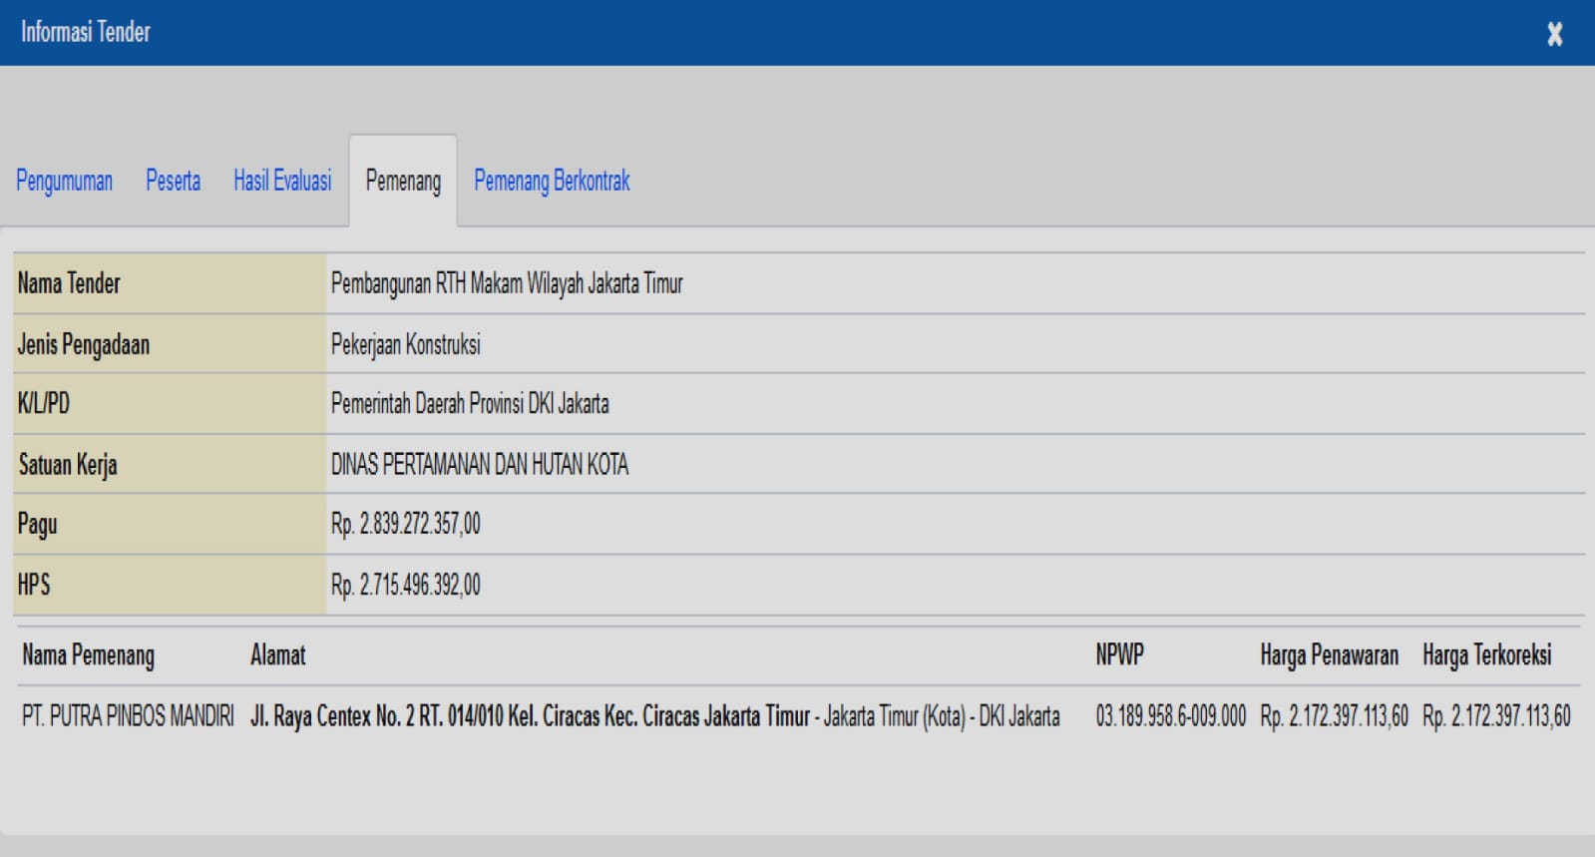The image size is (1595, 857).
Task: Click the Nama Pemenang column header
Action: tap(89, 655)
